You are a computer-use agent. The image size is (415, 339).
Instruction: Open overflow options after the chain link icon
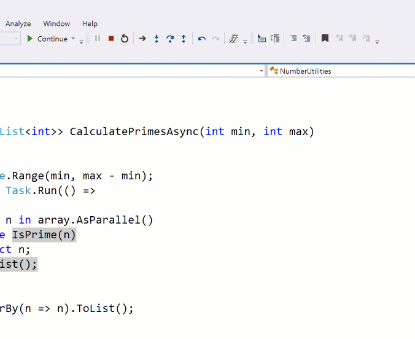[245, 42]
